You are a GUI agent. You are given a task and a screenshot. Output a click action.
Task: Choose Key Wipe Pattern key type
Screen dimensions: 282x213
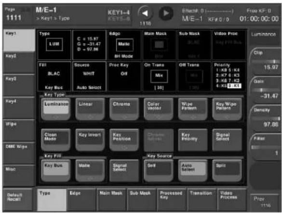tap(227, 109)
